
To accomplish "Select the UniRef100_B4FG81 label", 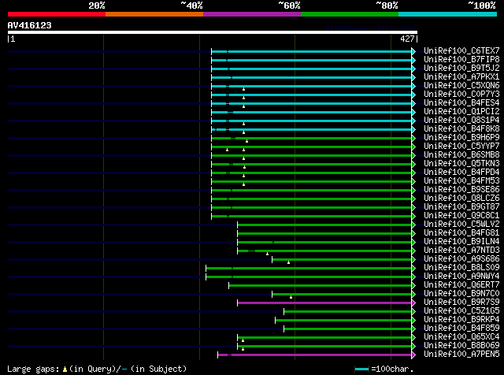I will coord(461,233).
